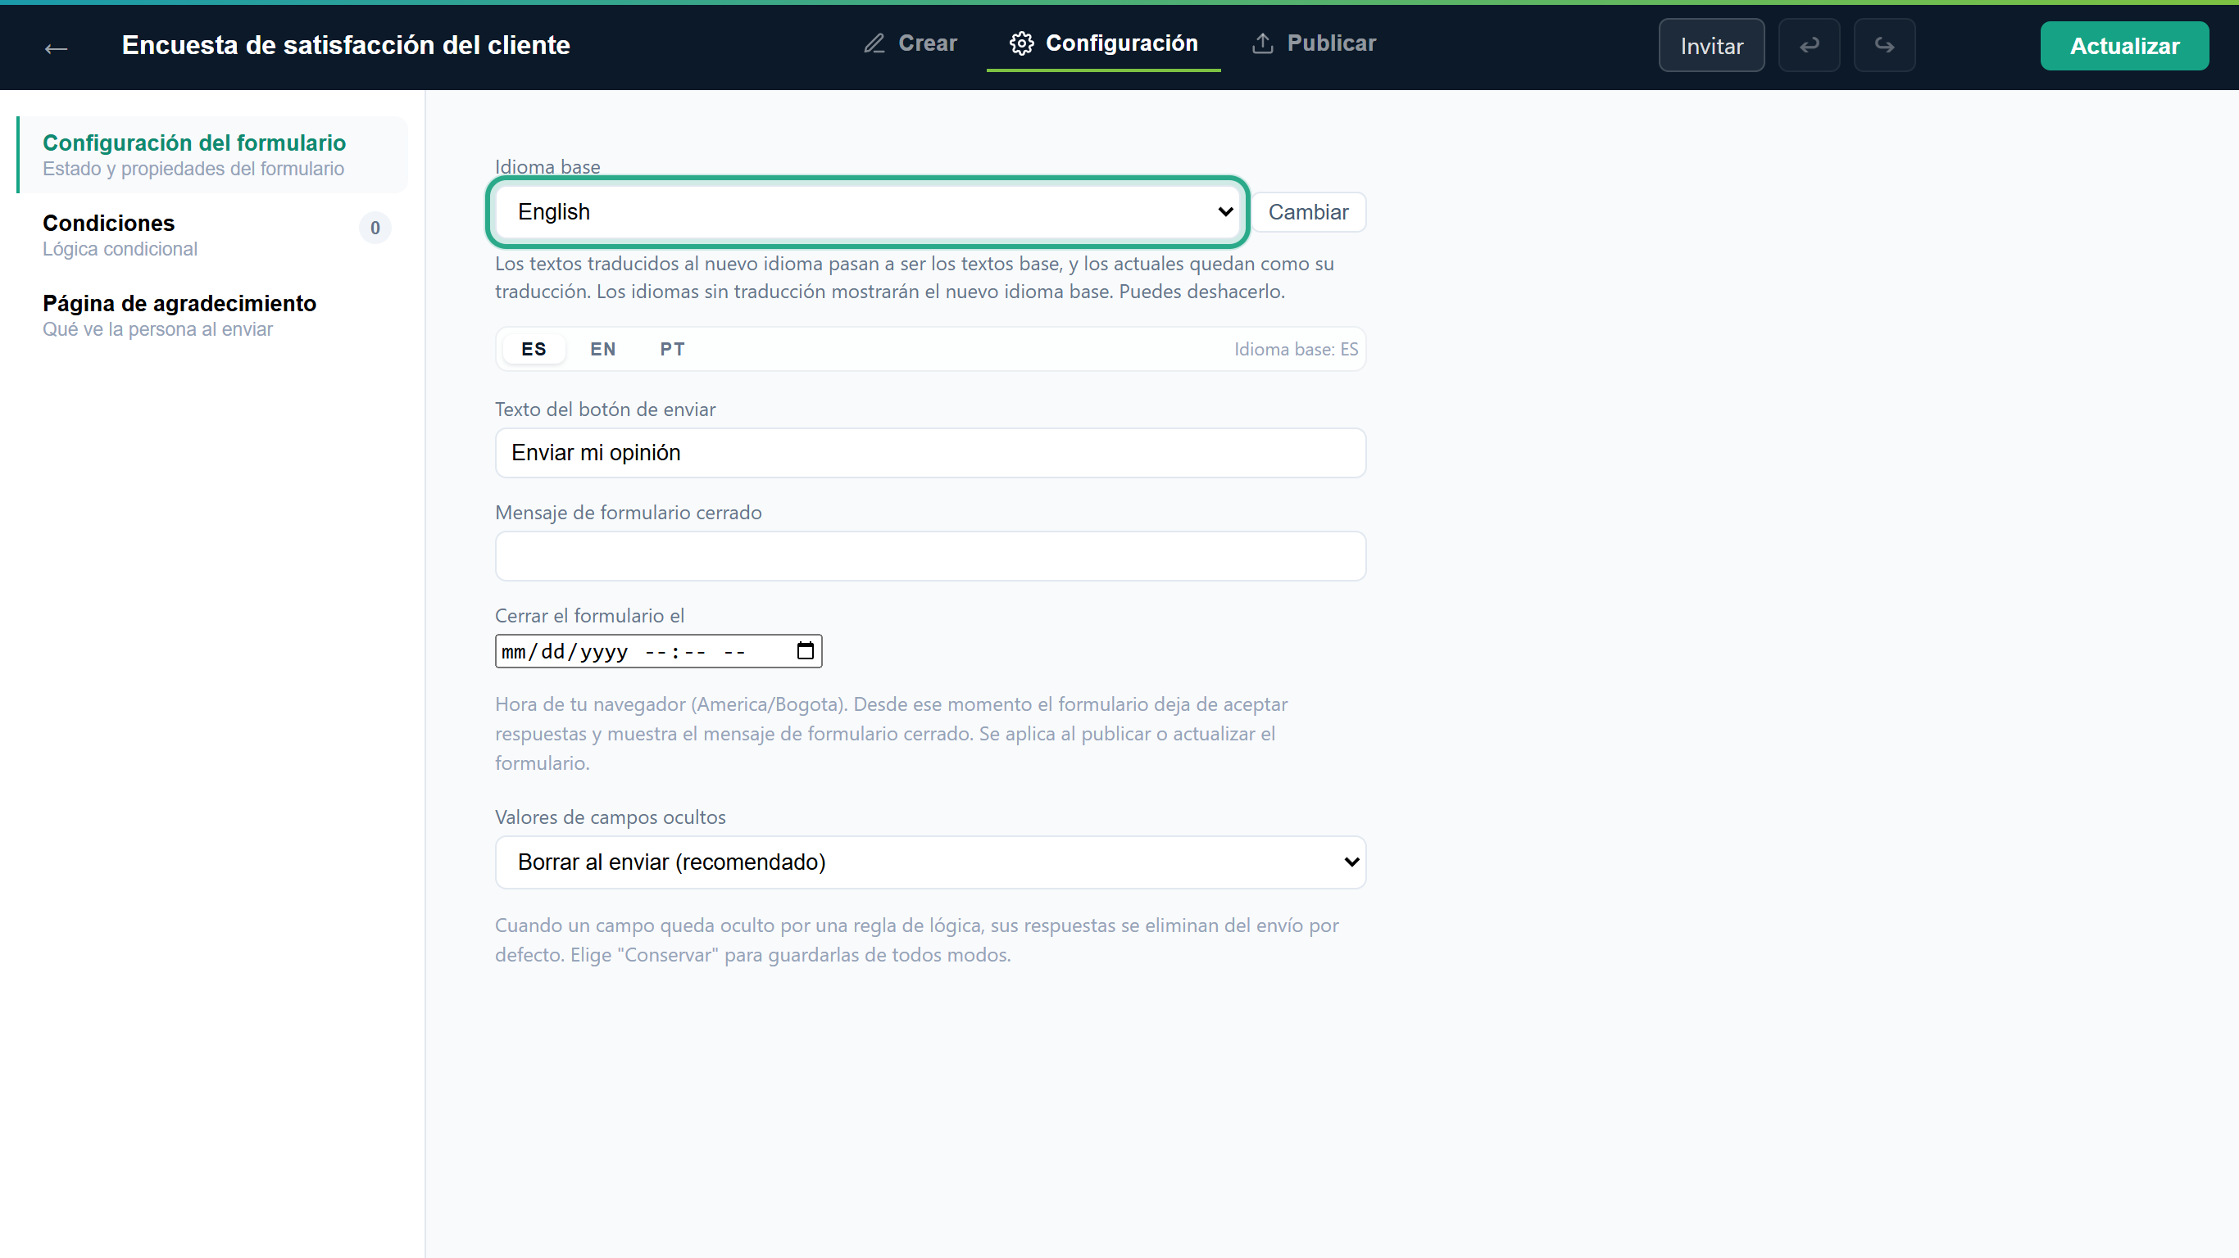Click the Mensaje de formulario cerrado field
Screen dimensions: 2239x1258
pyautogui.click(x=930, y=556)
